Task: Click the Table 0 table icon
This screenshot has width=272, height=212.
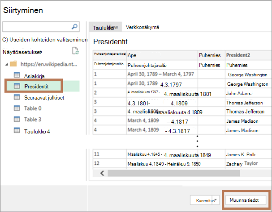Action: pyautogui.click(x=17, y=108)
